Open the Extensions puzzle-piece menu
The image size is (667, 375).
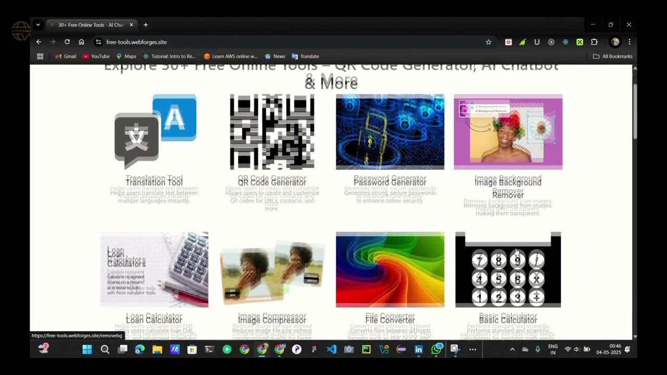click(x=594, y=42)
